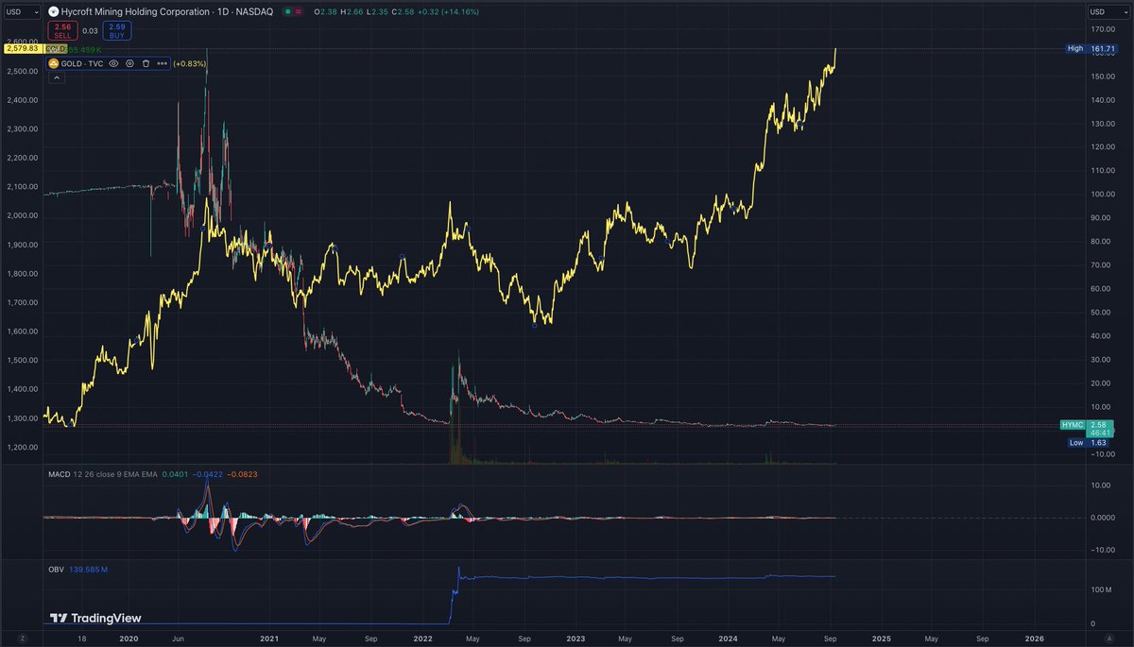
Task: Click the 2021 label on time axis
Action: [269, 638]
